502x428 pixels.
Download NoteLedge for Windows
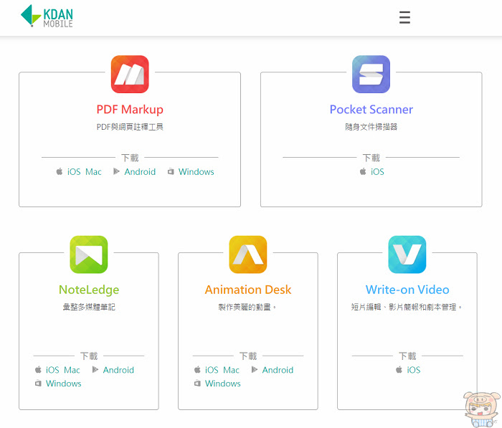tap(63, 384)
